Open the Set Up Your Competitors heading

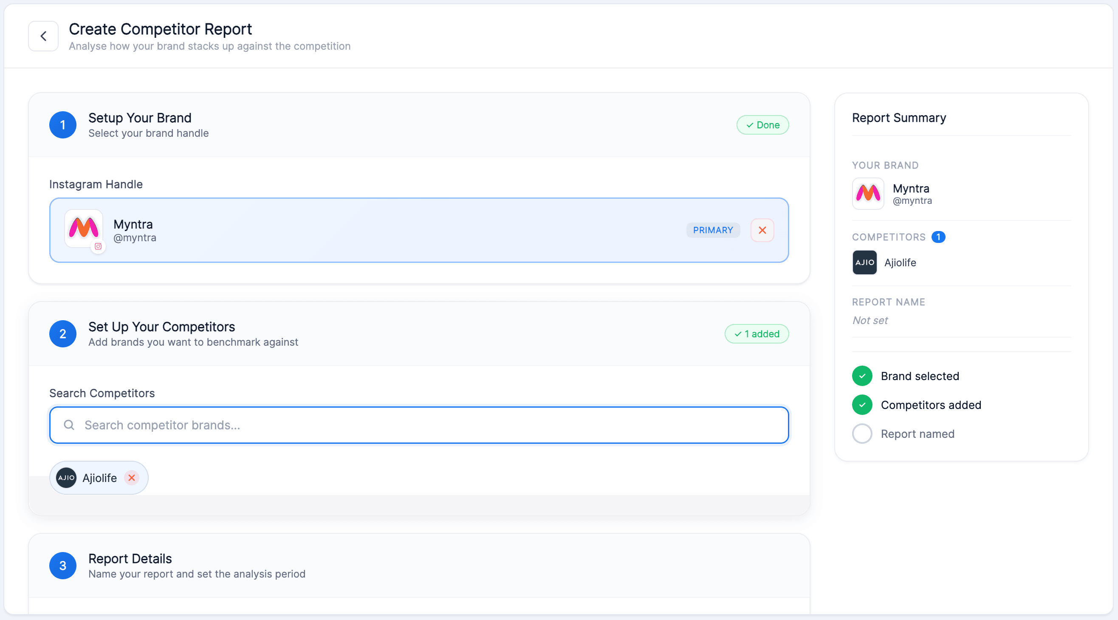tap(161, 327)
